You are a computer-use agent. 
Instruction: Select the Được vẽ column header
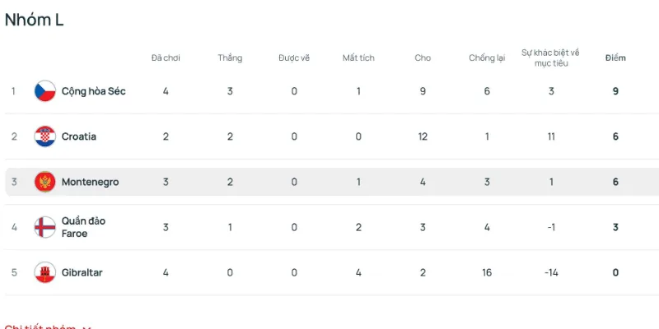(294, 58)
